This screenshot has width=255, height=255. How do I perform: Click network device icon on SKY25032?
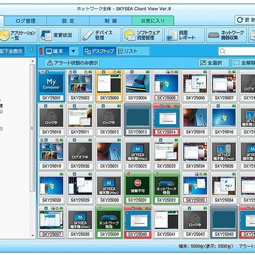(x=166, y=183)
